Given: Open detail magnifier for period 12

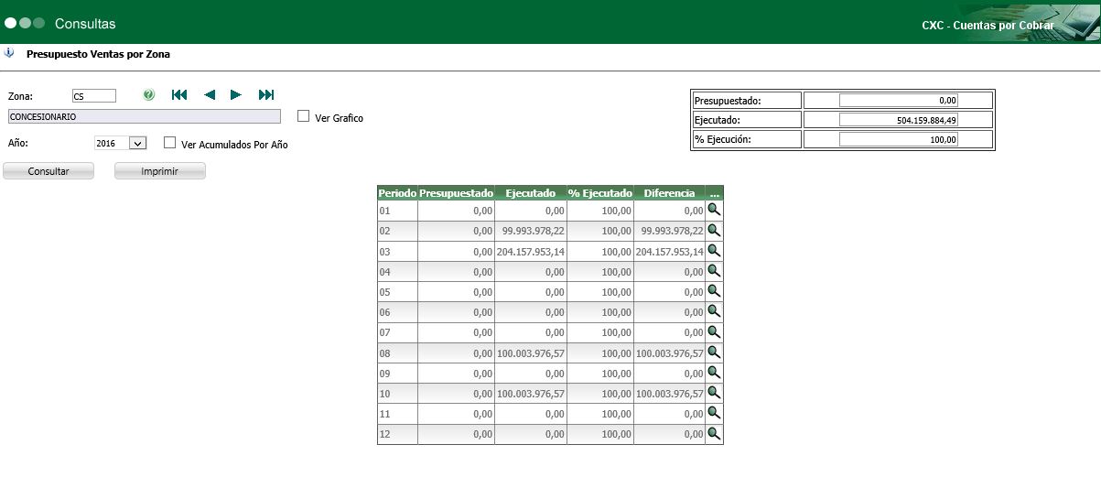Looking at the screenshot, I should coord(715,432).
